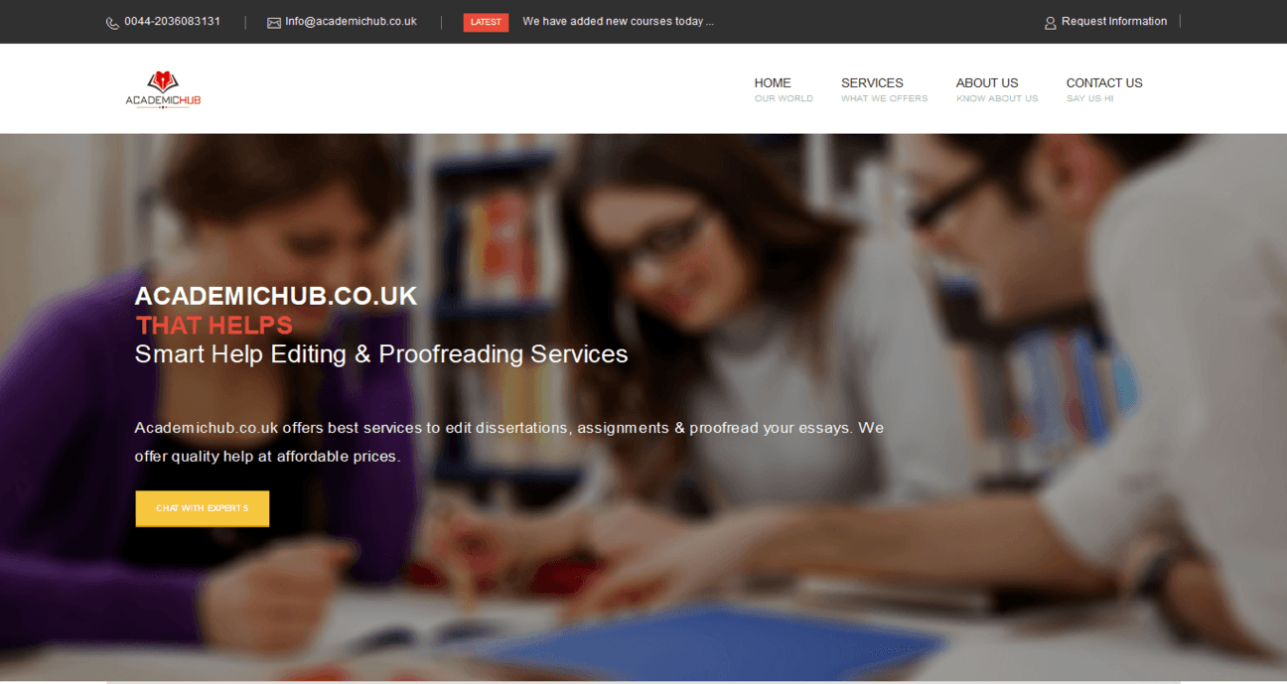Click the OUR WORLD subtitle under Home

784,98
